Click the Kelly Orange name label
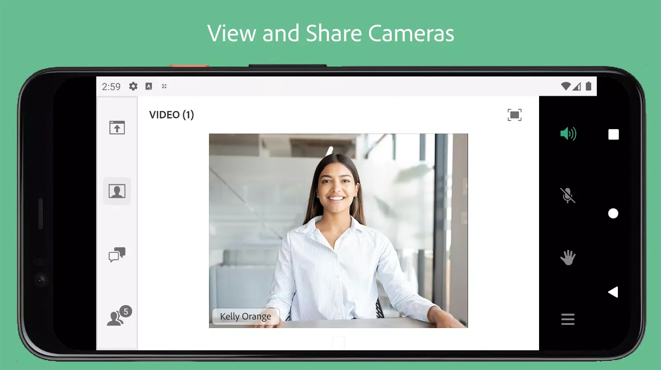Image resolution: width=661 pixels, height=370 pixels. coord(245,316)
